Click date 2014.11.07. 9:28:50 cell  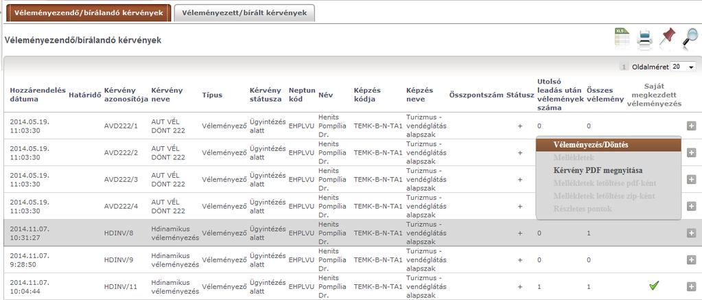30,259
